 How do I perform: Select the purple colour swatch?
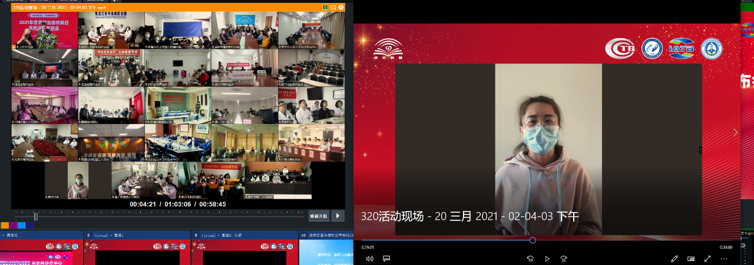coord(13,225)
